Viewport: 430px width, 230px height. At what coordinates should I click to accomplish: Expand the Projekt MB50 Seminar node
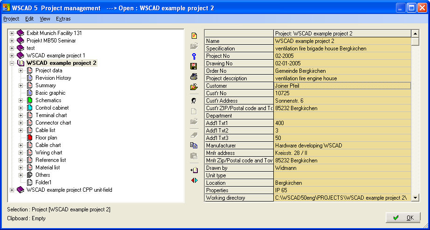point(12,41)
